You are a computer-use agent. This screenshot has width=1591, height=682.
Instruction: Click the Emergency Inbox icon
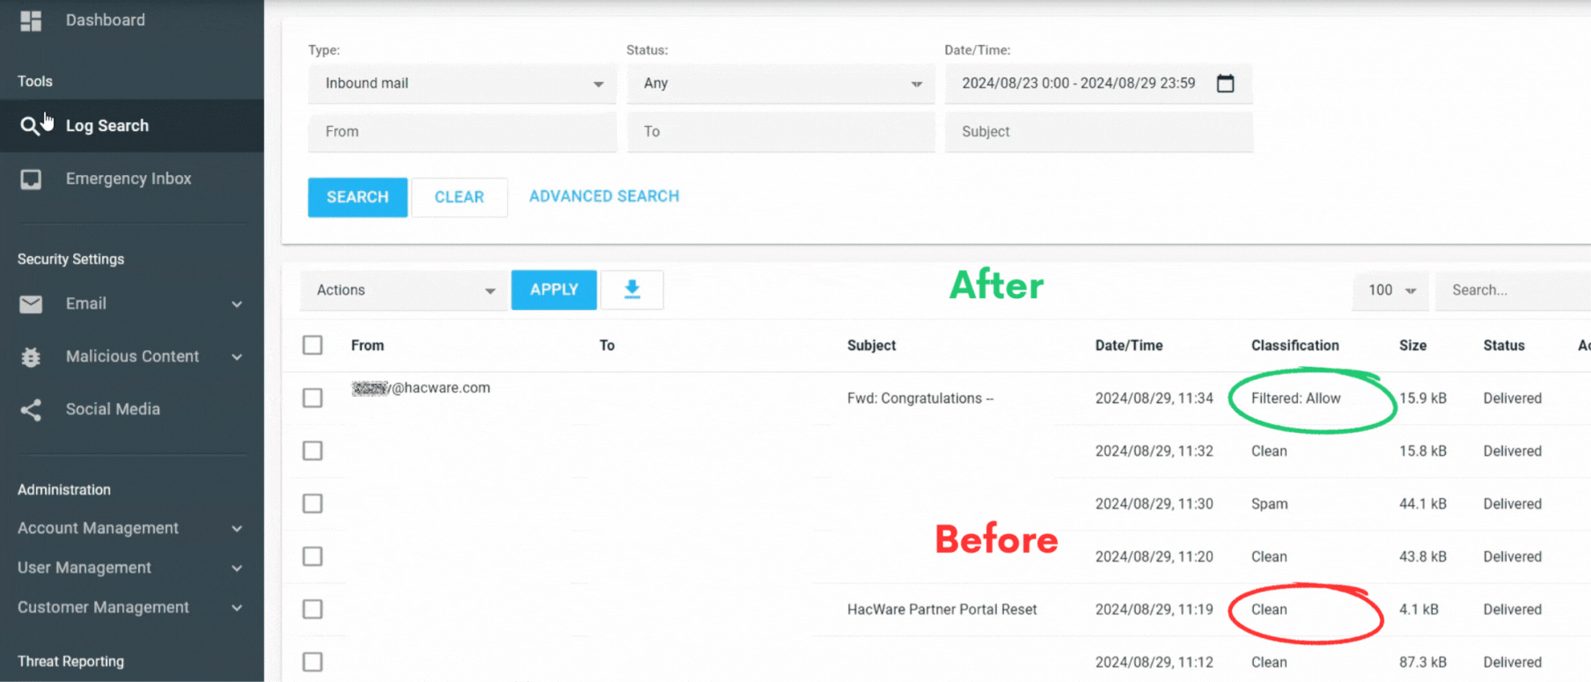point(31,179)
